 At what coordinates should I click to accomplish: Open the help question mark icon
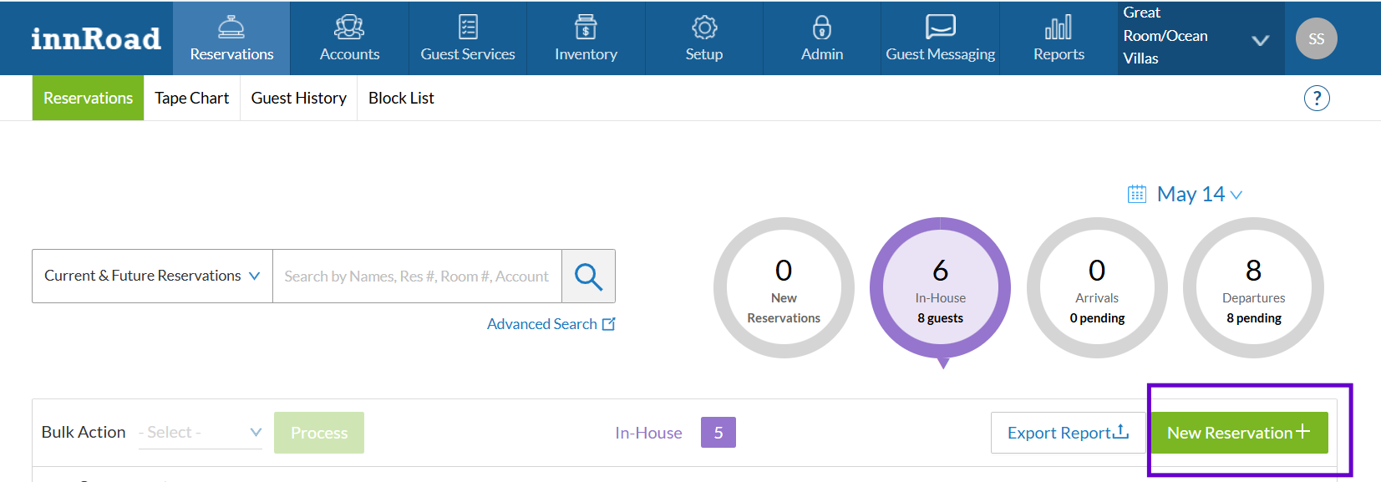[1317, 98]
